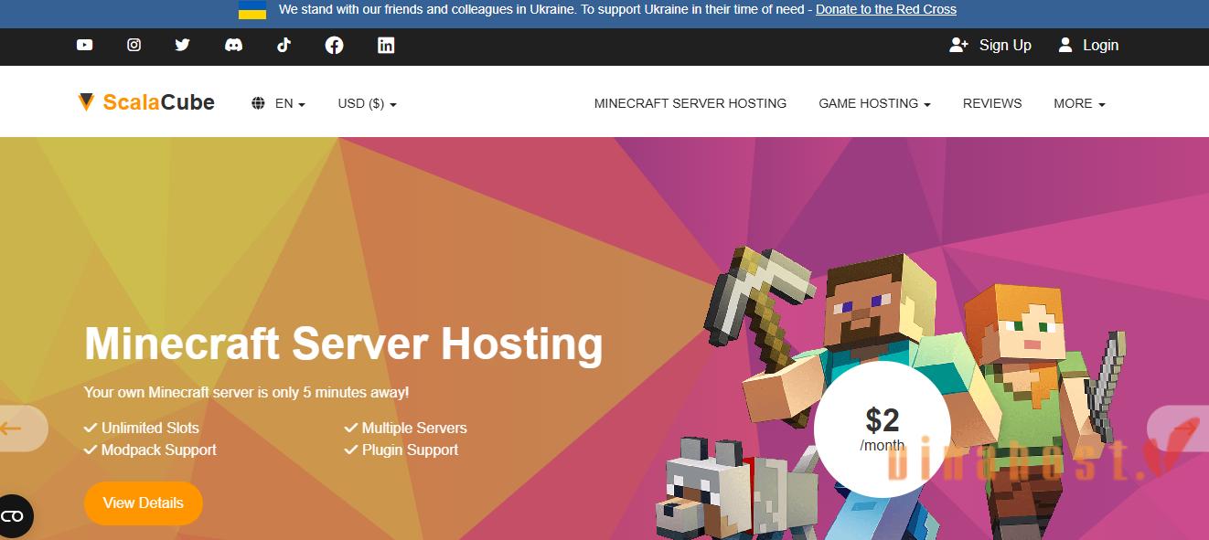The height and width of the screenshot is (540, 1209).
Task: Click the ScalaCube logo
Action: pyautogui.click(x=146, y=102)
